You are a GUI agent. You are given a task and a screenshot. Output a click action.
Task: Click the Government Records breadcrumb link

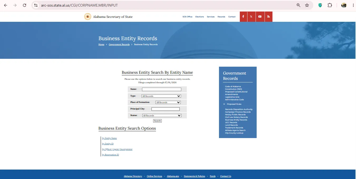point(119,45)
